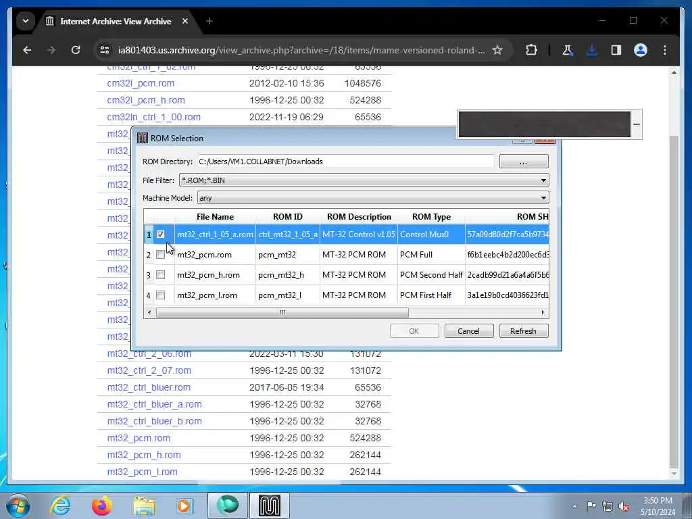The height and width of the screenshot is (519, 692).
Task: Launch Internet Explorer from taskbar
Action: click(x=60, y=505)
